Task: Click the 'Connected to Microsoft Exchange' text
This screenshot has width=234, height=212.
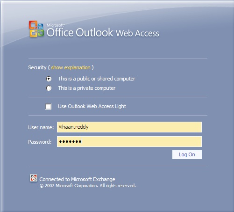Action: point(77,179)
